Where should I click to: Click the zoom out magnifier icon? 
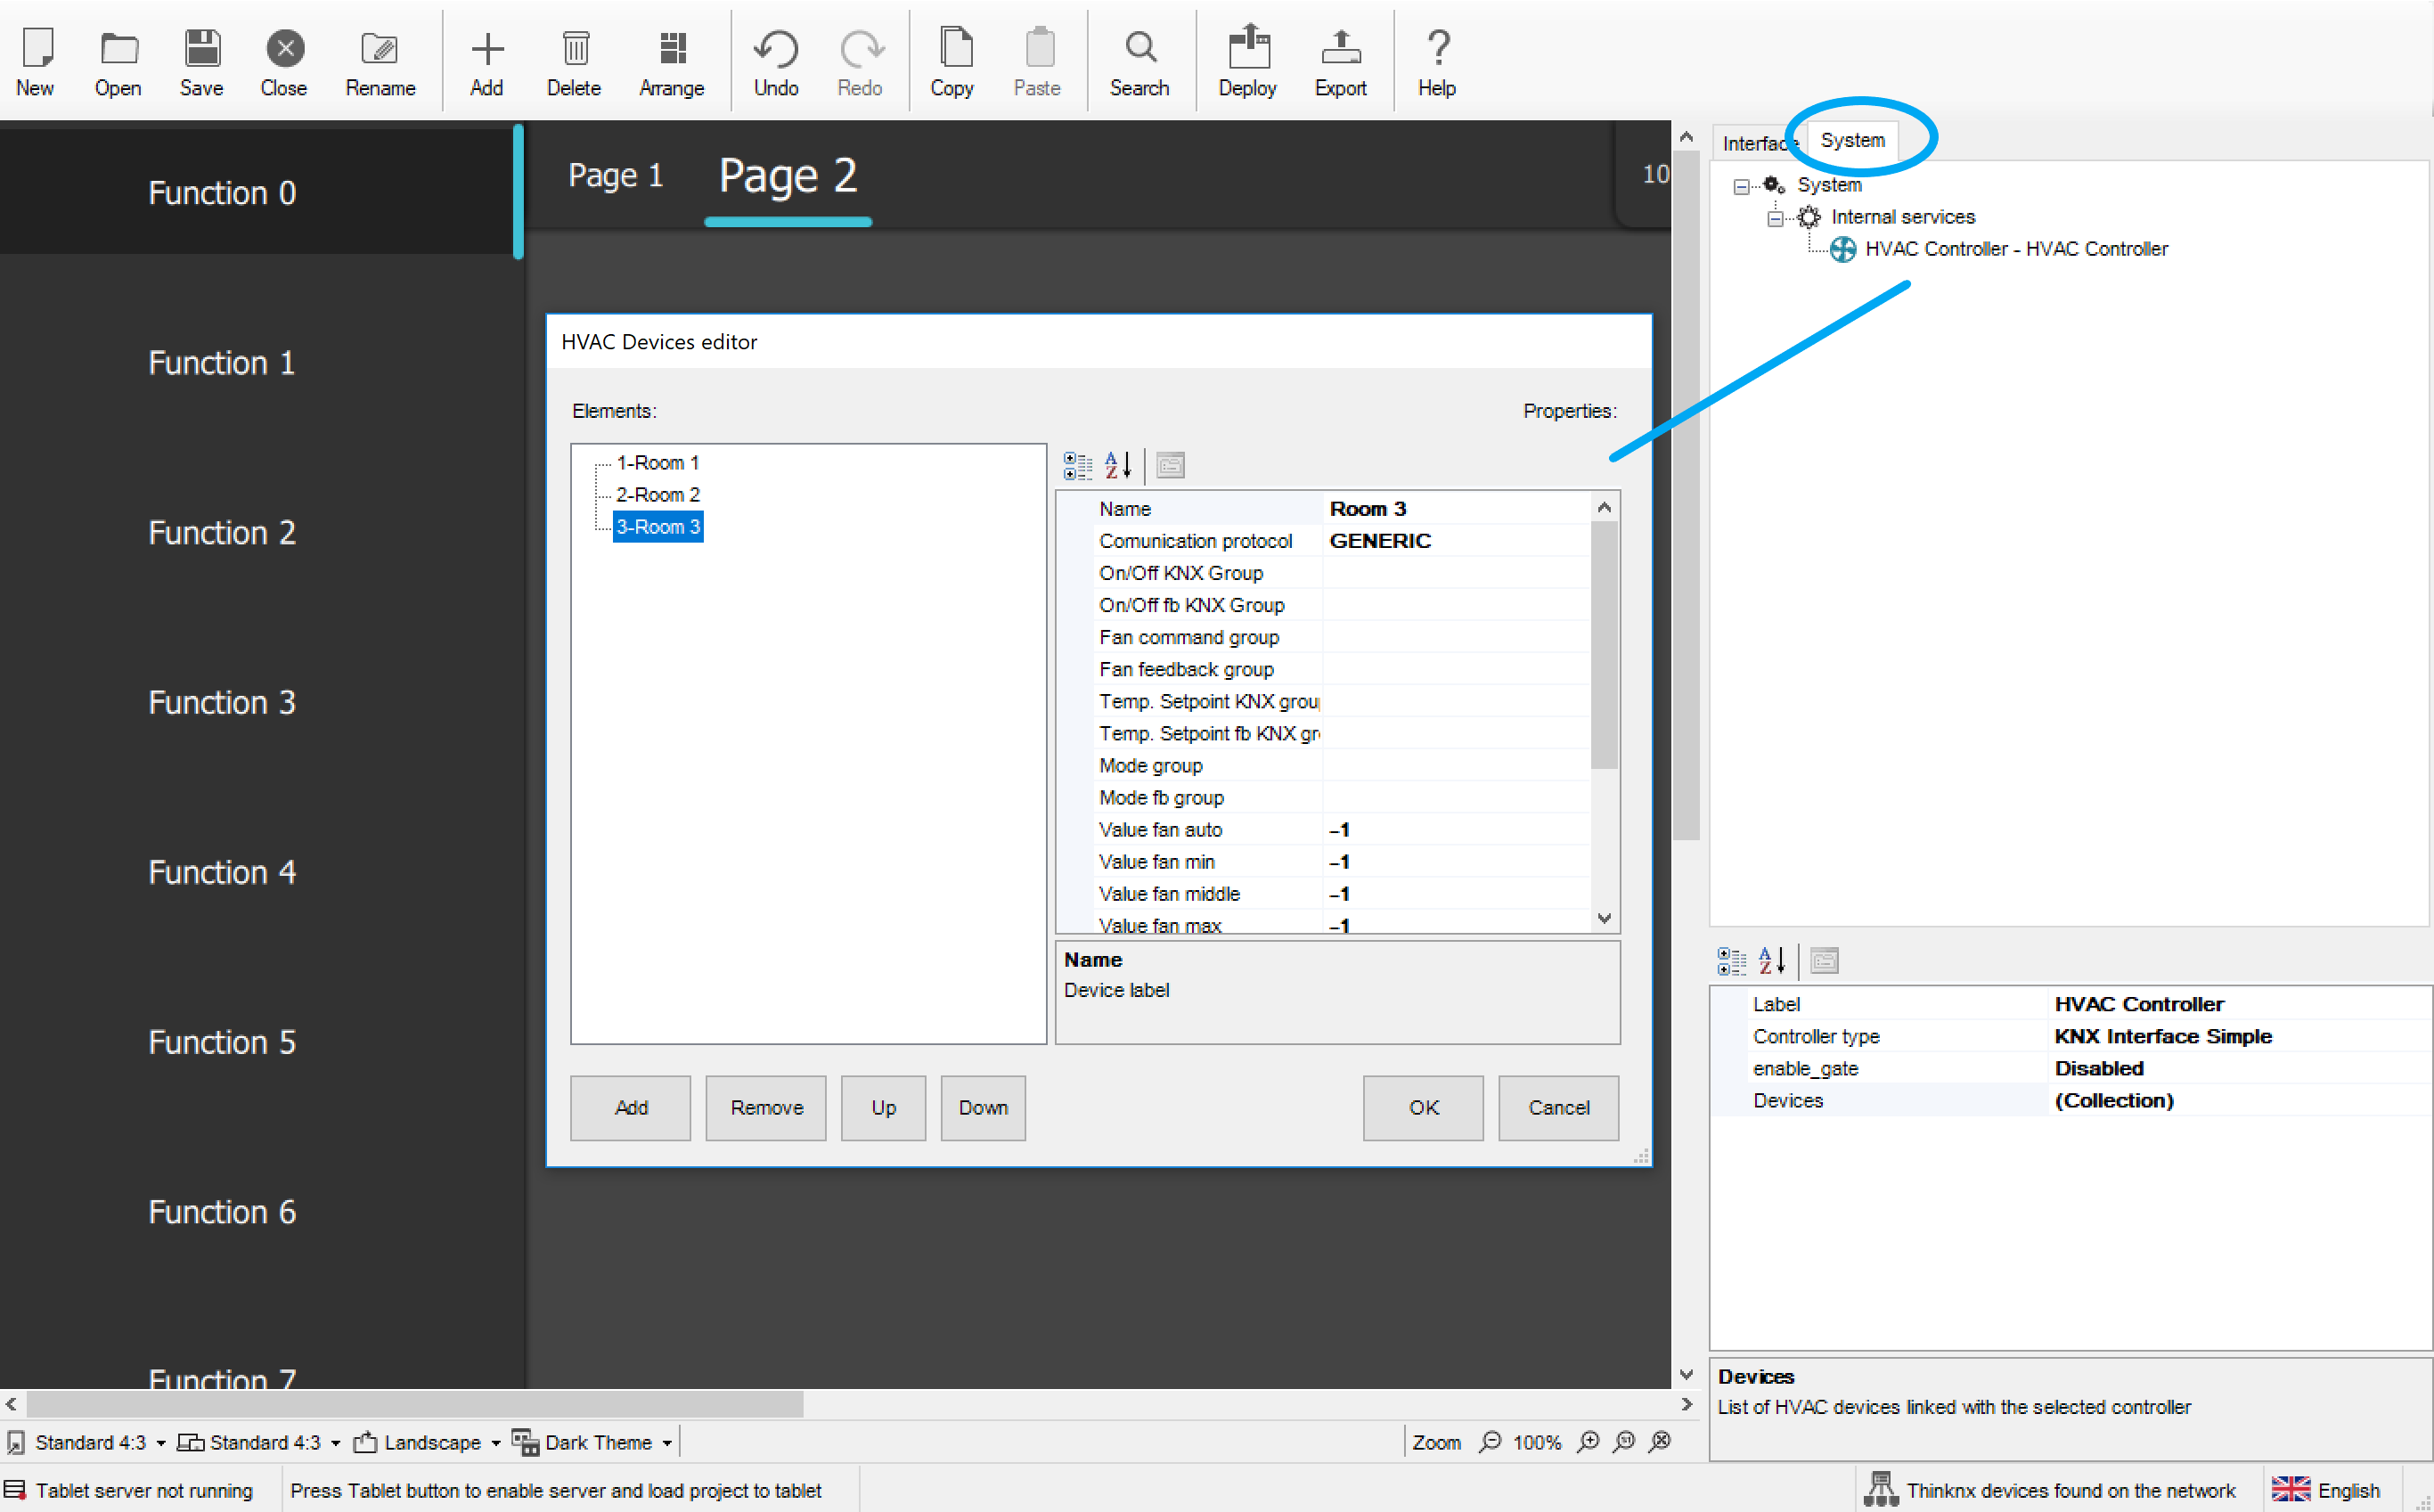[x=1490, y=1442]
